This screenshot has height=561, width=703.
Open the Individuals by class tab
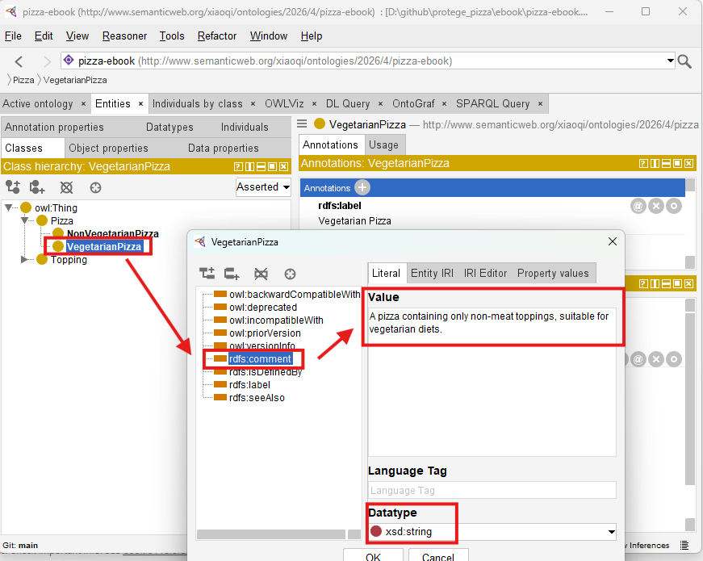(x=198, y=104)
